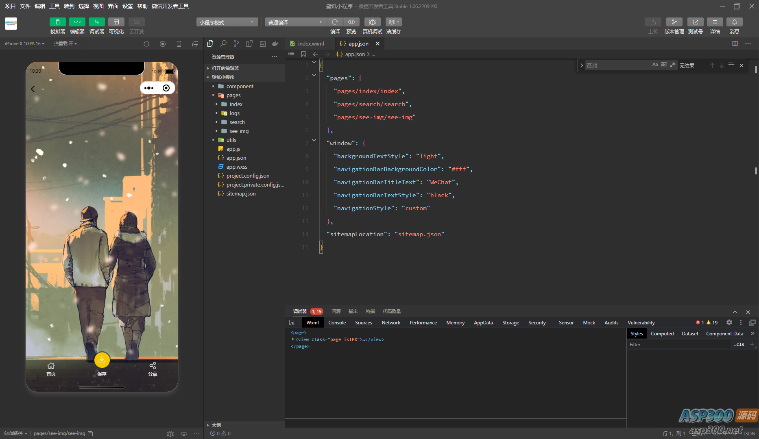Switch to the index.wxml tab
Screen dimensions: 759x439
[x=311, y=43]
